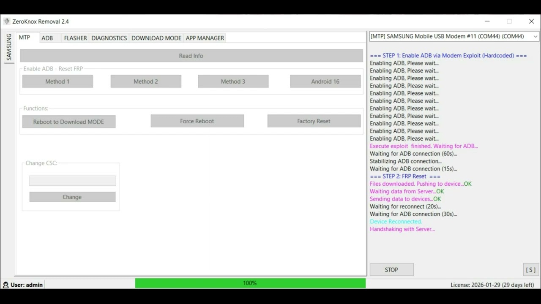This screenshot has width=541, height=304.
Task: Open the DIAGNOSTICS tab
Action: [x=109, y=38]
